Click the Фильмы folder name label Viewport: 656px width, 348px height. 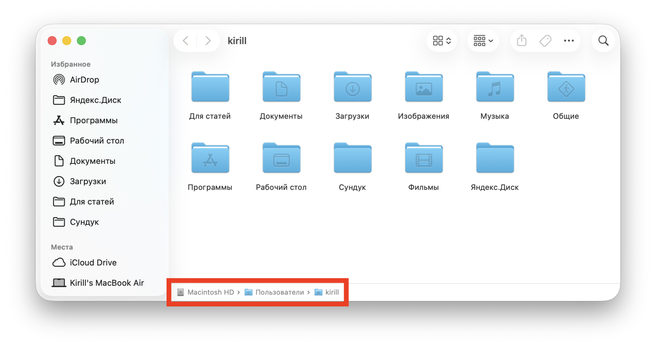[x=423, y=187]
